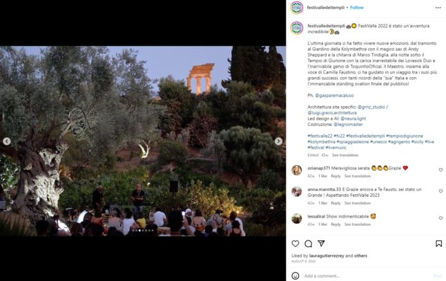Open orianap371 avatar

[x=296, y=170]
